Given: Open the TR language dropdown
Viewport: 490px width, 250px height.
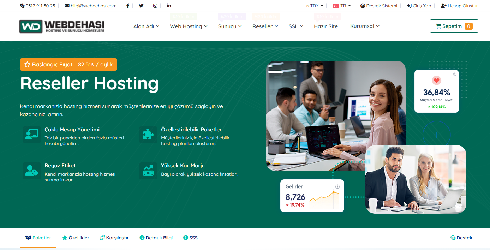Looking at the screenshot, I should pyautogui.click(x=341, y=6).
